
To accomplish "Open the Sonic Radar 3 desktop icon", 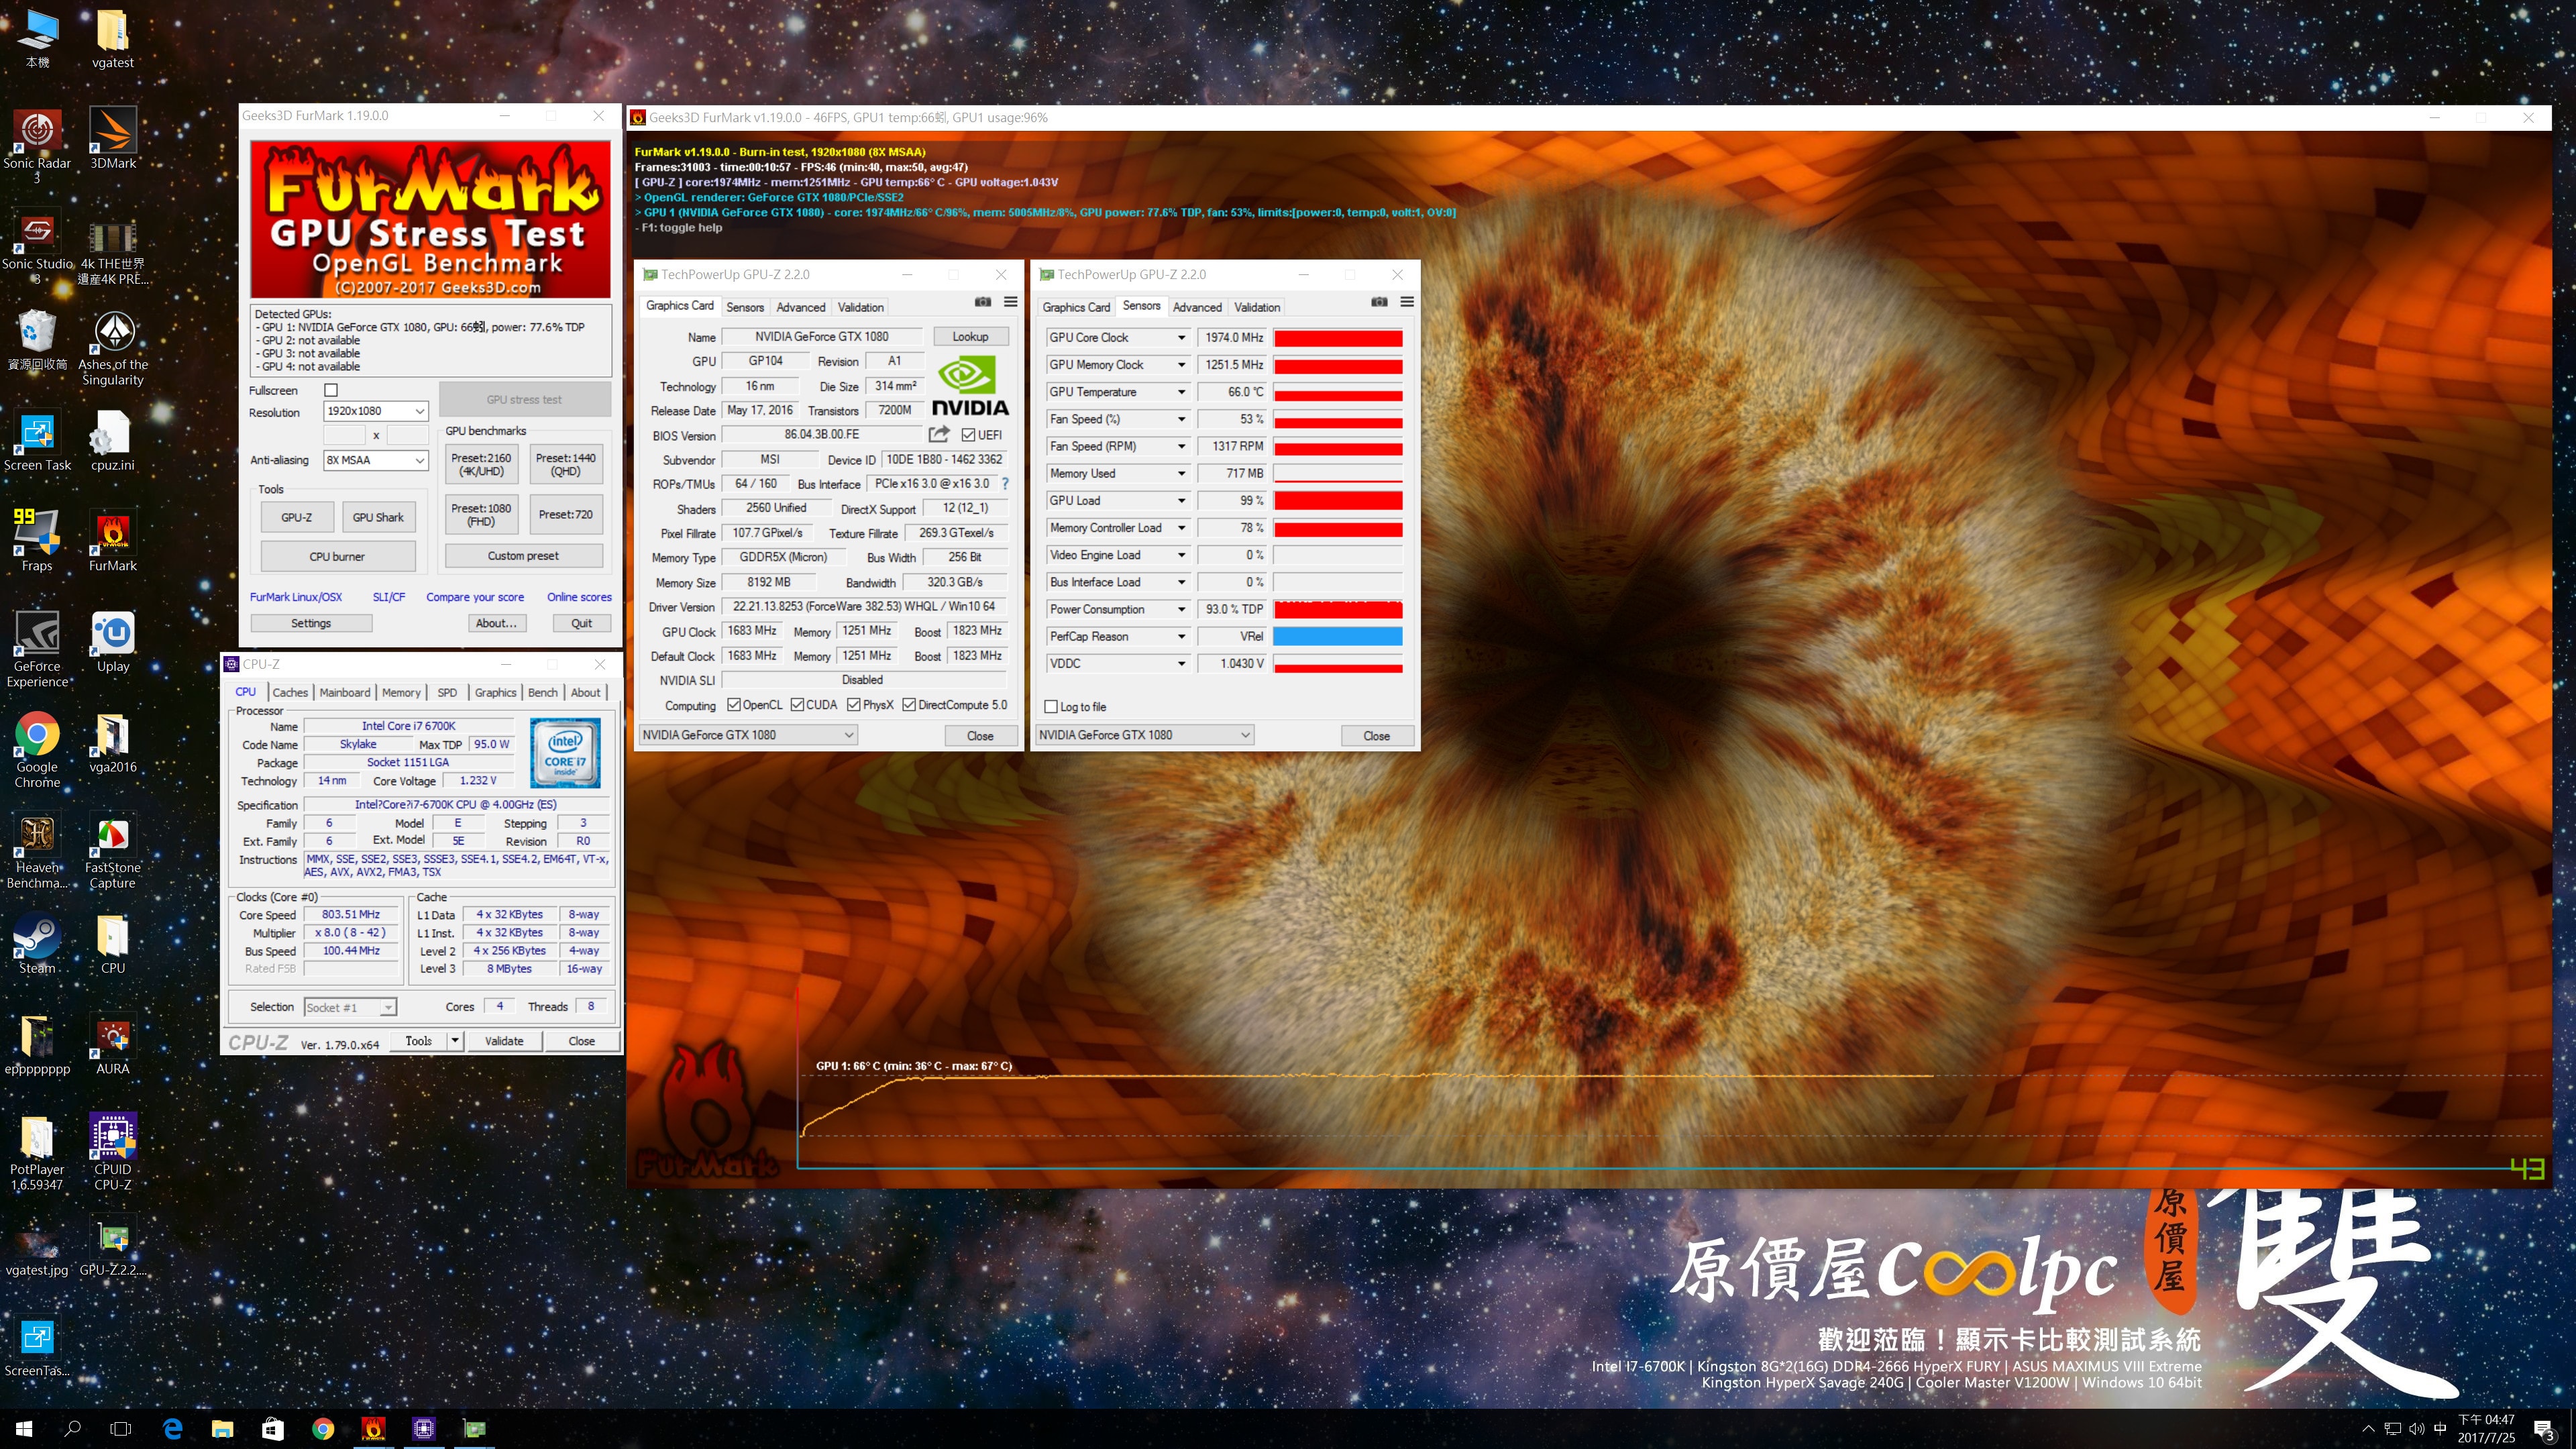I will coord(37,146).
